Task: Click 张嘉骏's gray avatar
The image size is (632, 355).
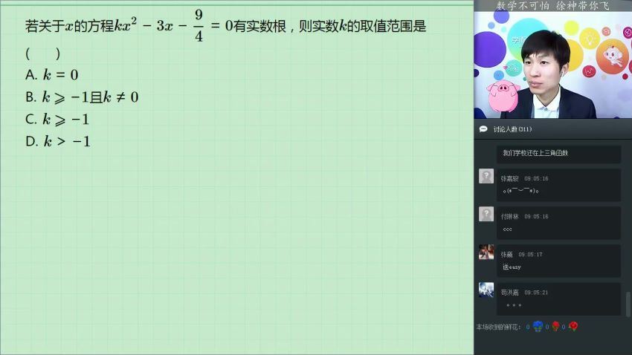Action: click(x=486, y=176)
